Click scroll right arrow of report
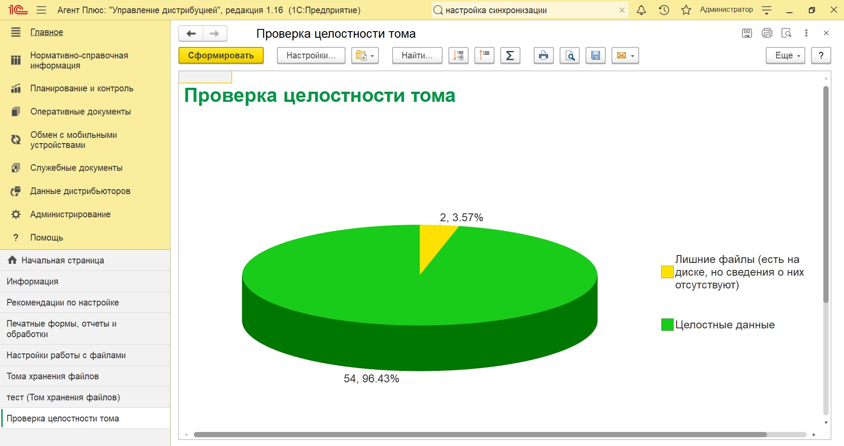Image resolution: width=844 pixels, height=446 pixels. pos(814,435)
